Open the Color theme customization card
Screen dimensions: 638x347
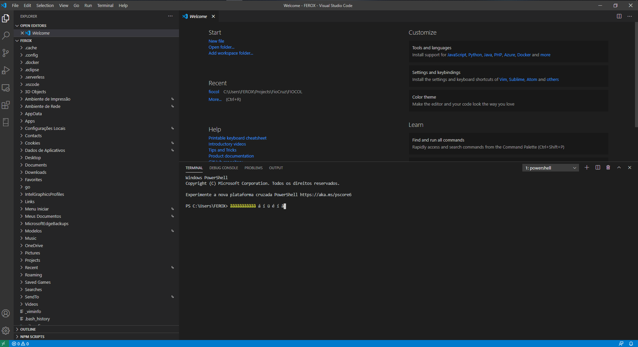[x=508, y=101]
